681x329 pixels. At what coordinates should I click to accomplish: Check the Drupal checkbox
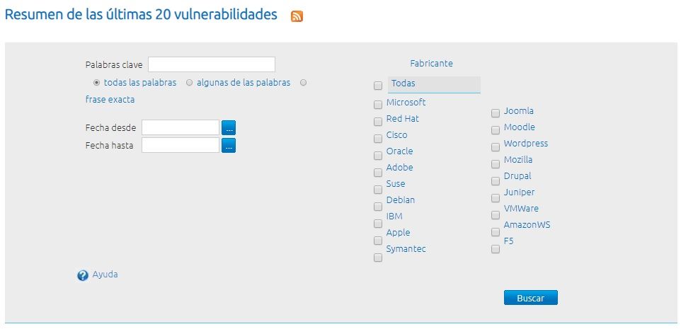pos(496,180)
